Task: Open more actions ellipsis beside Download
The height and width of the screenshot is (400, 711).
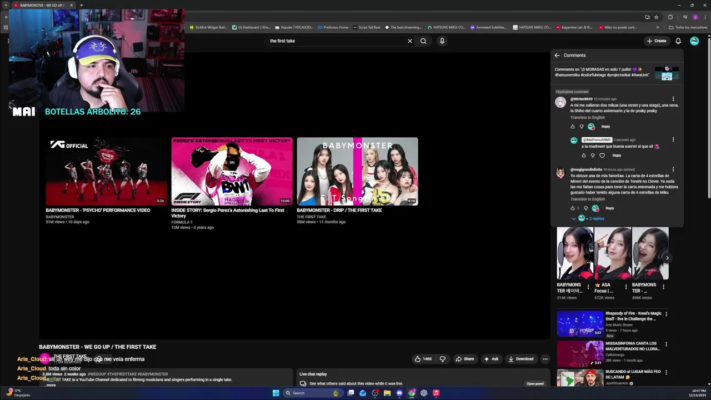Action: [x=545, y=359]
